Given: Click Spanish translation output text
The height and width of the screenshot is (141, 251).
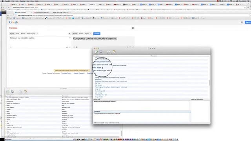Looking at the screenshot, I should tap(95, 38).
